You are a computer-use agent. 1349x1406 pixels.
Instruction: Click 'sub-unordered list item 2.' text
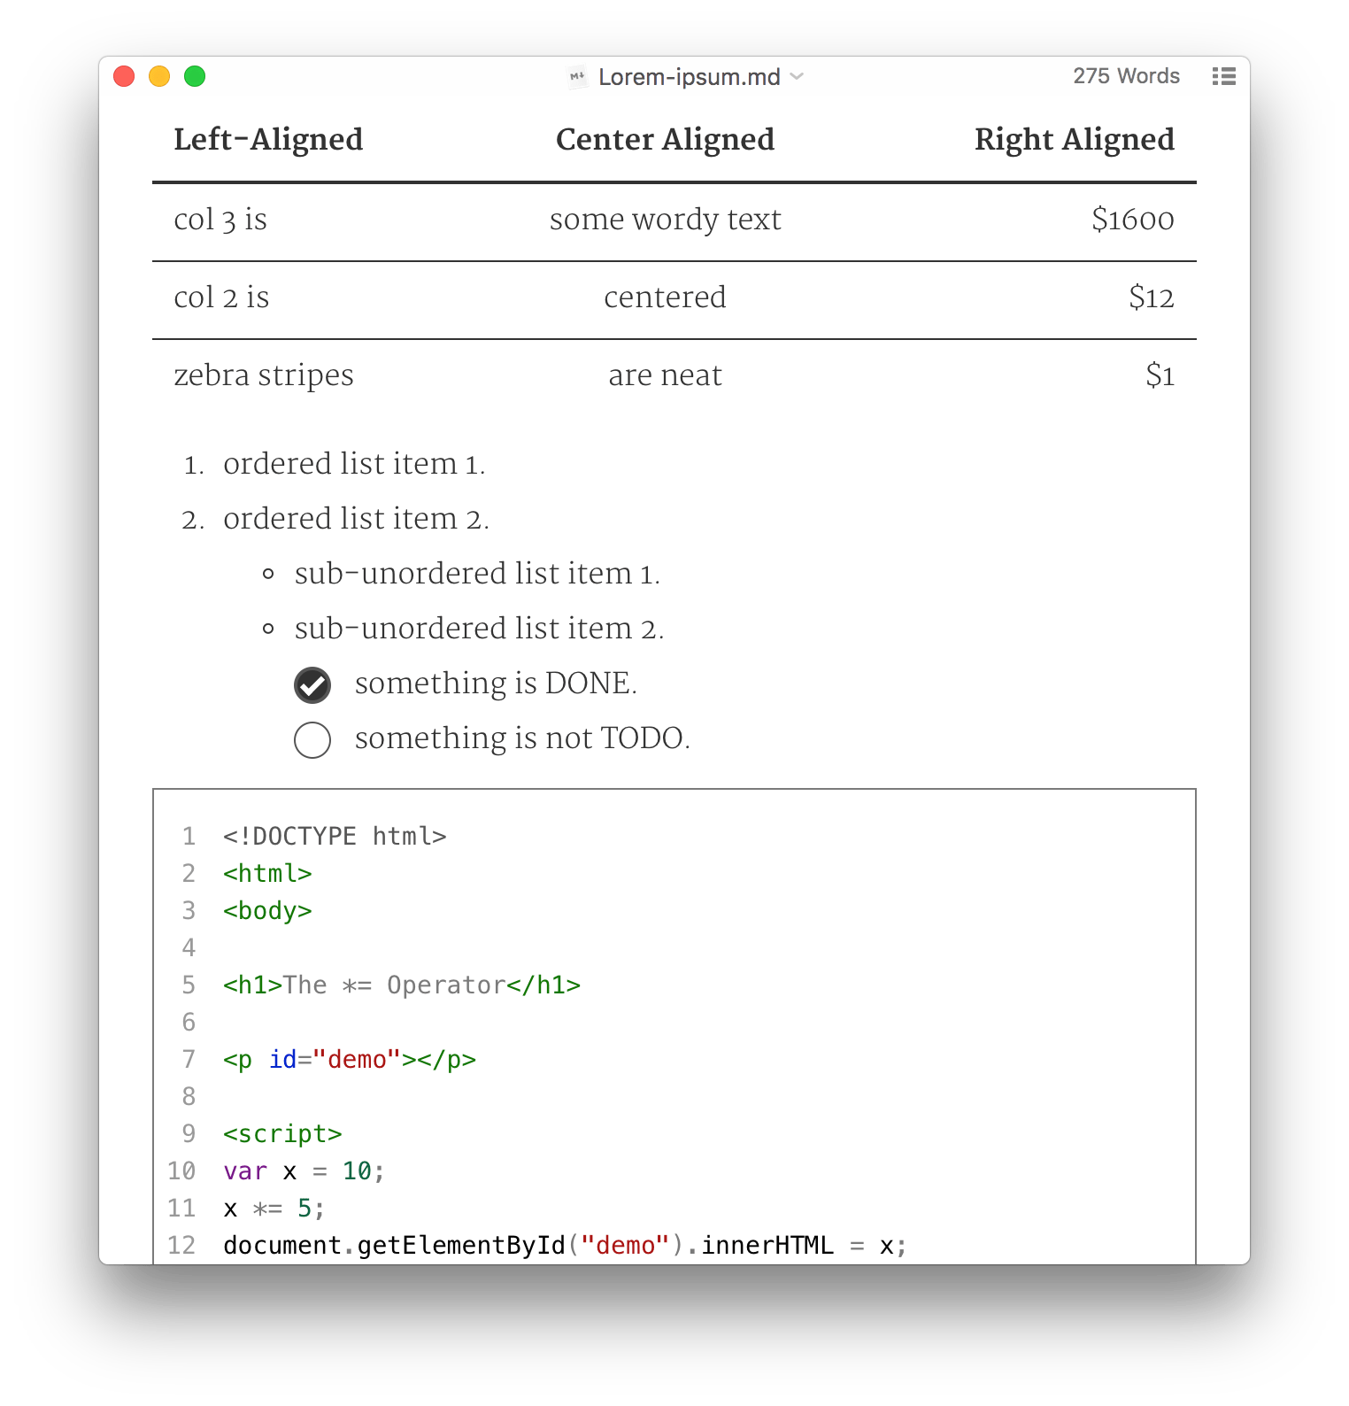pyautogui.click(x=479, y=628)
